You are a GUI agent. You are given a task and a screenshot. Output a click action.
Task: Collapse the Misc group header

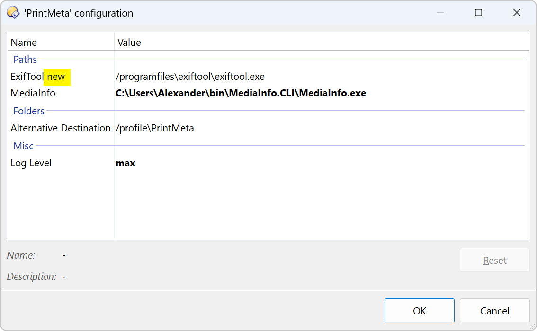pos(23,146)
